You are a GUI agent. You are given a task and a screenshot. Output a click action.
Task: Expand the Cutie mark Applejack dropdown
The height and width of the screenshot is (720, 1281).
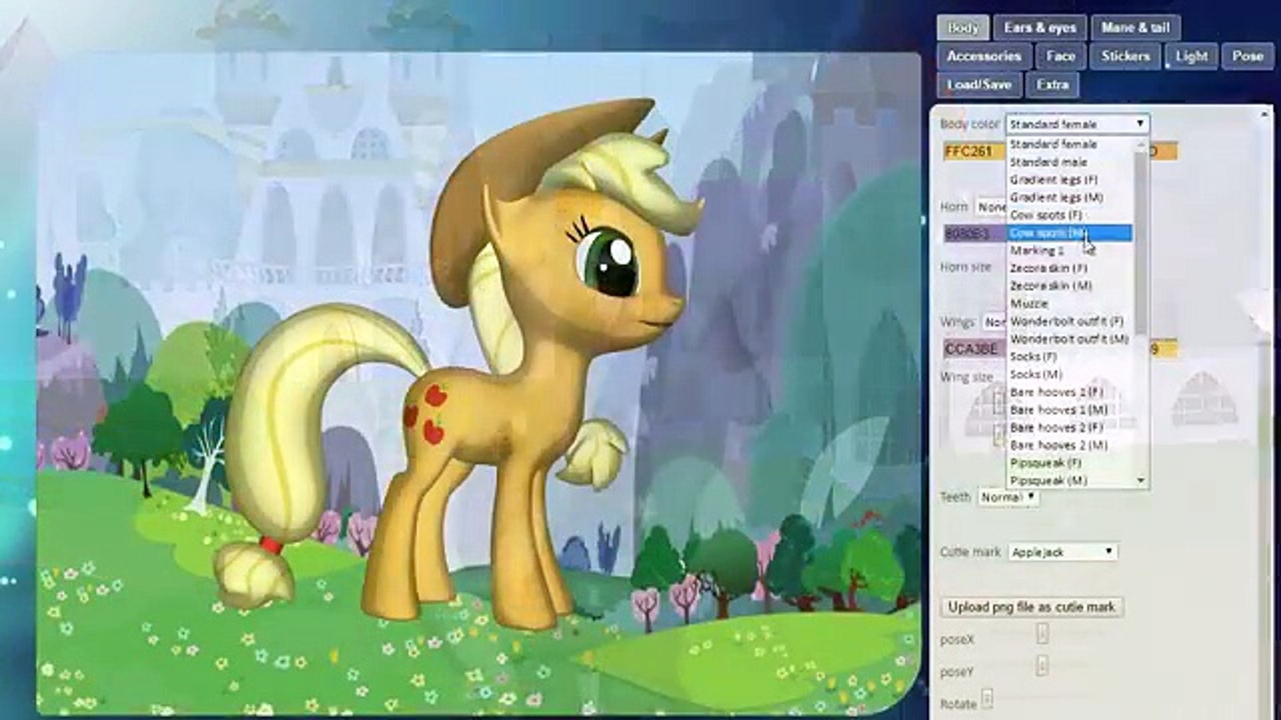[1061, 552]
